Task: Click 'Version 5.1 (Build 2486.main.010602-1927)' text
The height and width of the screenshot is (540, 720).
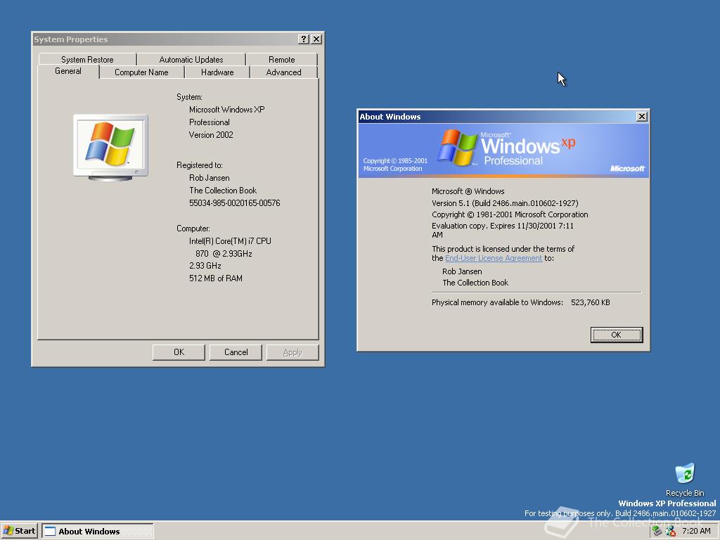Action: pyautogui.click(x=505, y=203)
